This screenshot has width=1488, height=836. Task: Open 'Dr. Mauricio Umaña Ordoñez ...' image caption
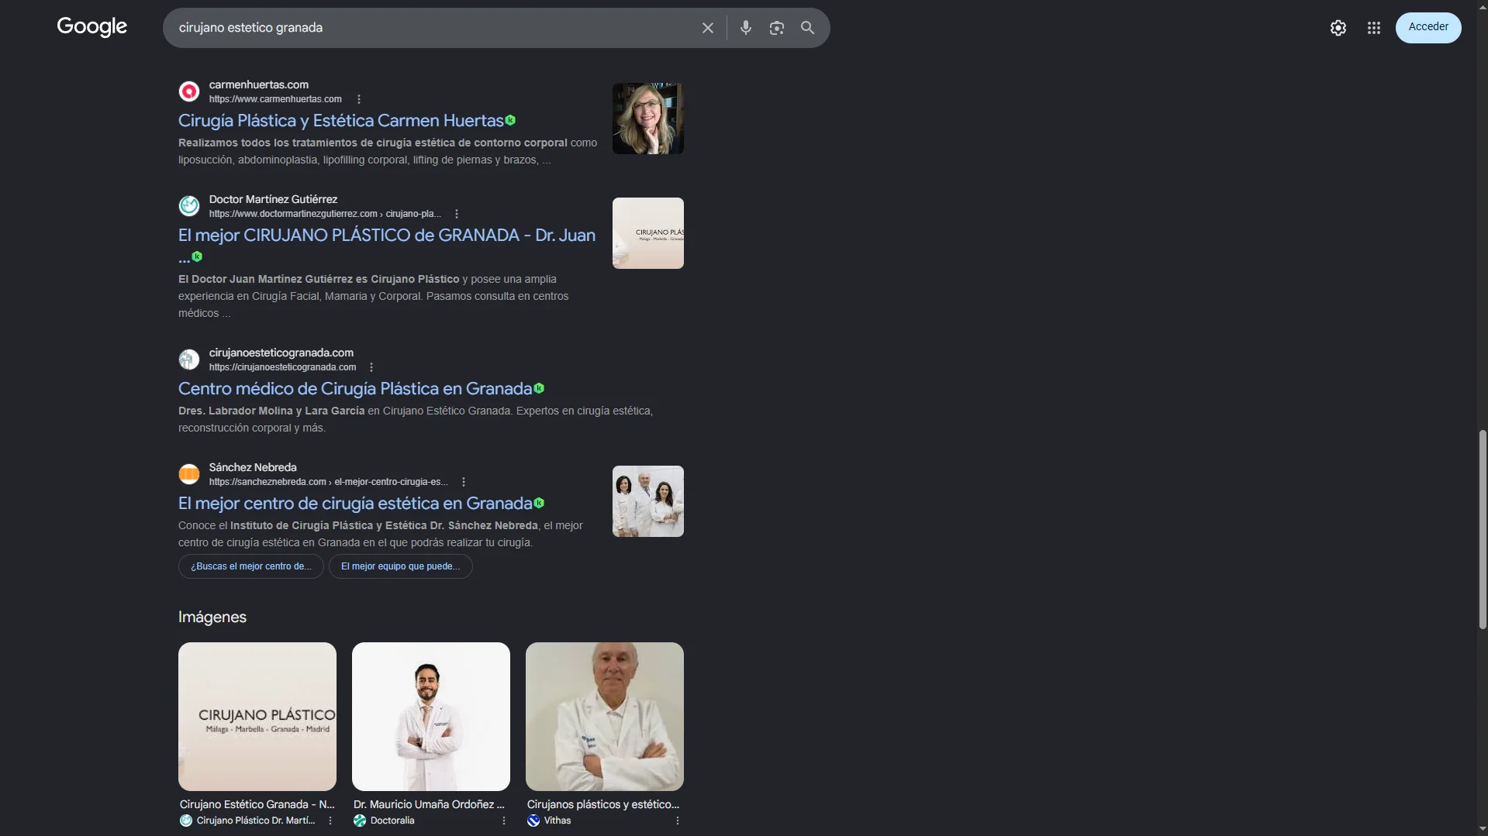pyautogui.click(x=429, y=804)
